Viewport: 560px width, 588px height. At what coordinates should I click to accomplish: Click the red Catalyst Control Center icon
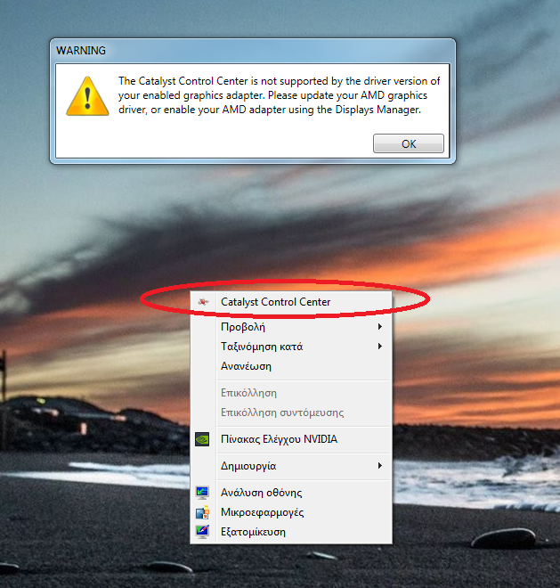click(x=203, y=301)
